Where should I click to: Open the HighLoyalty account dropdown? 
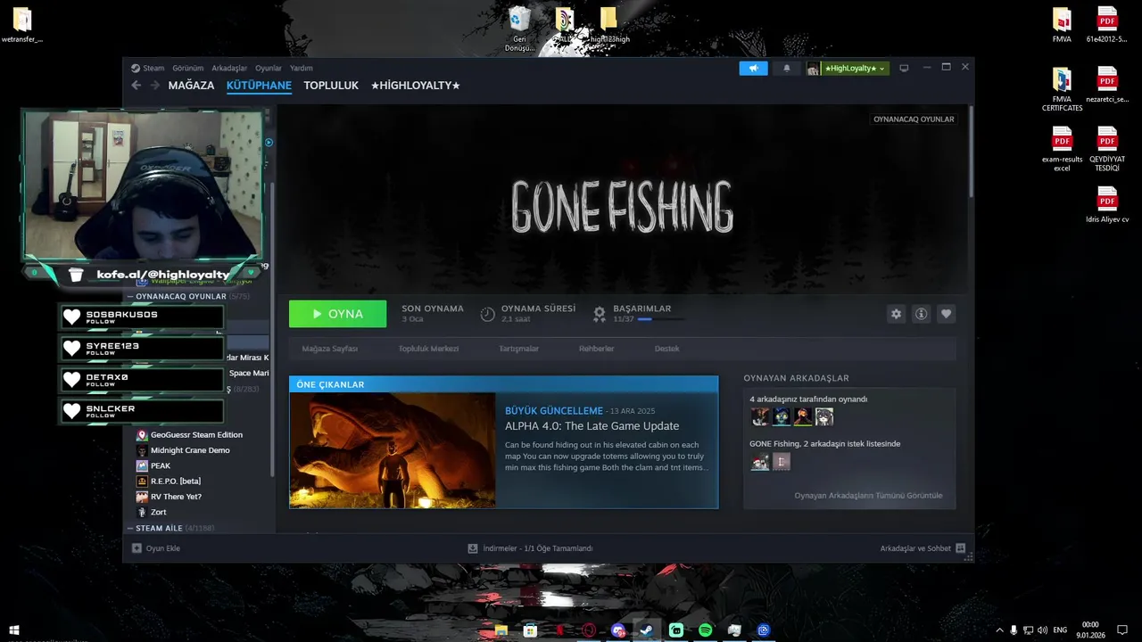tap(848, 68)
